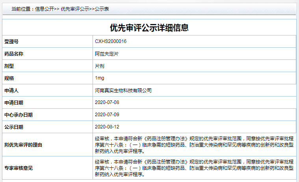Click the 规格 label cell

tap(48, 78)
